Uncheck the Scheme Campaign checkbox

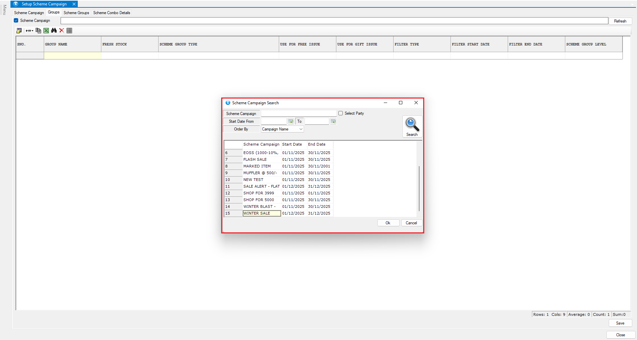tap(16, 21)
